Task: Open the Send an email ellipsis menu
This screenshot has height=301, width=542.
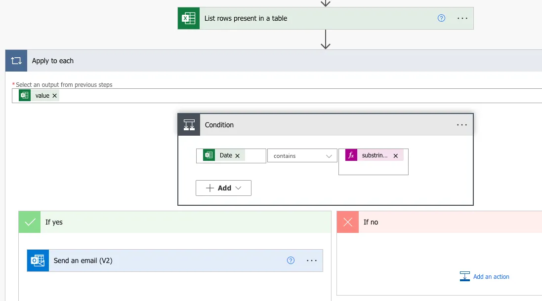Action: click(312, 261)
